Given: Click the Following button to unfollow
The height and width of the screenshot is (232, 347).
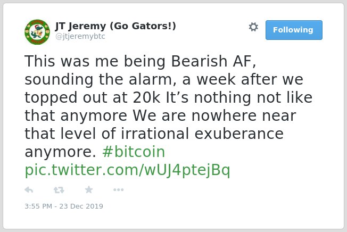Looking at the screenshot, I should click(294, 30).
